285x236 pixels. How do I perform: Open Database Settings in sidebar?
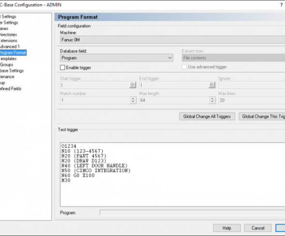point(12,71)
